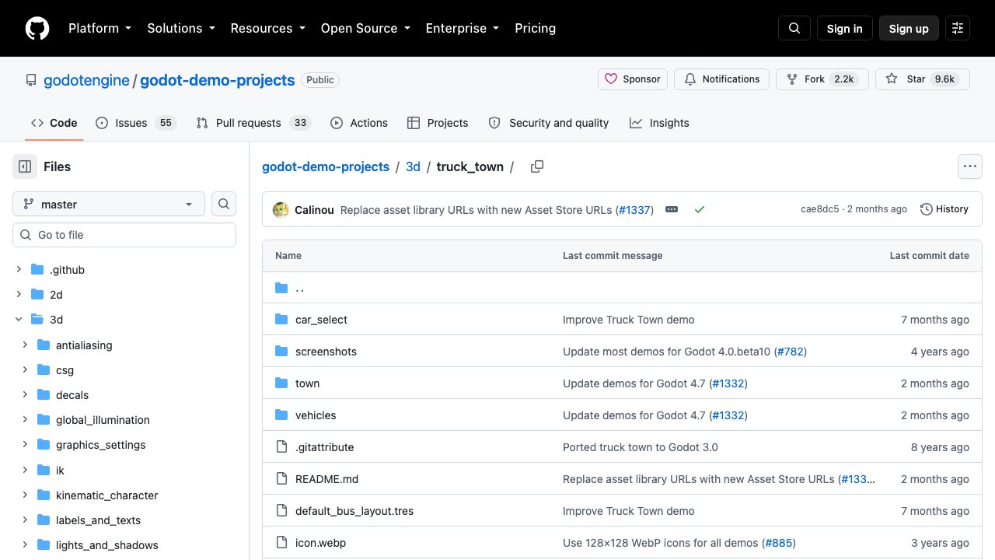The width and height of the screenshot is (995, 560).
Task: Go to the GitHub homepage logo
Action: [37, 28]
